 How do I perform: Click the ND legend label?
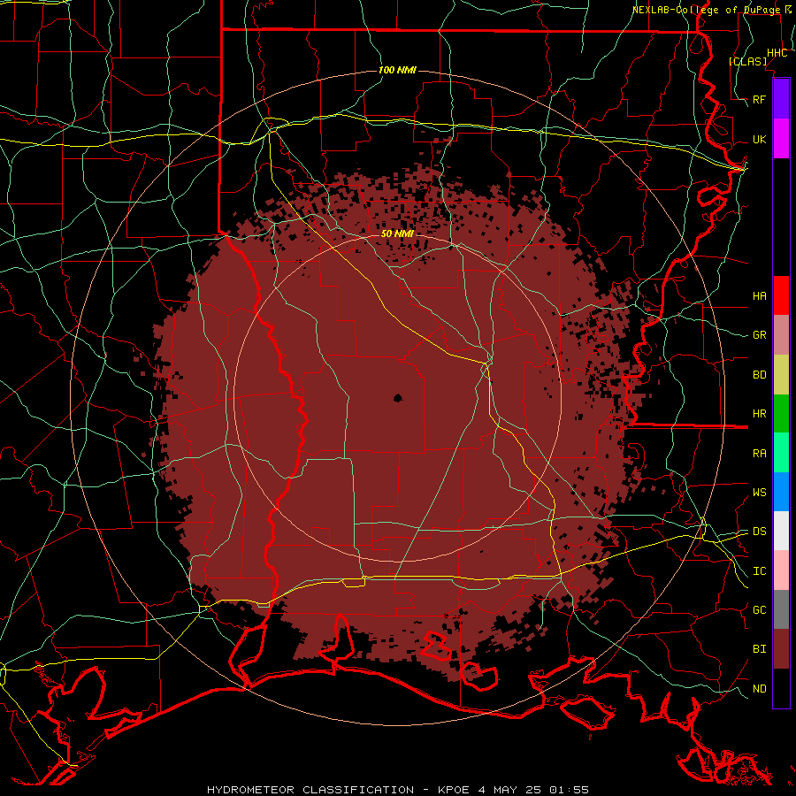tap(759, 689)
